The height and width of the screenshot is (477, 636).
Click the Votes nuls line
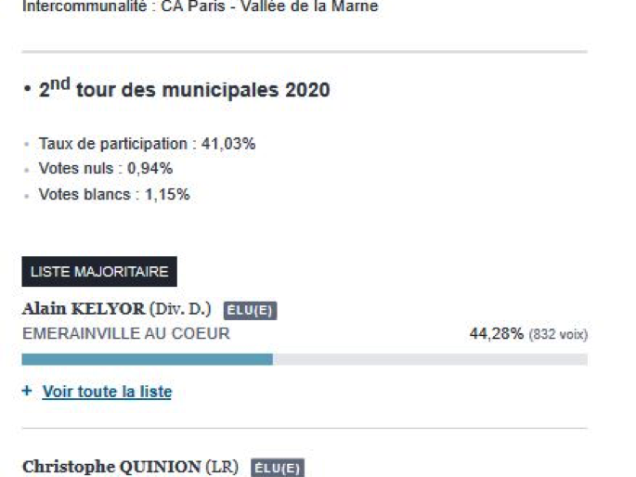pos(105,169)
